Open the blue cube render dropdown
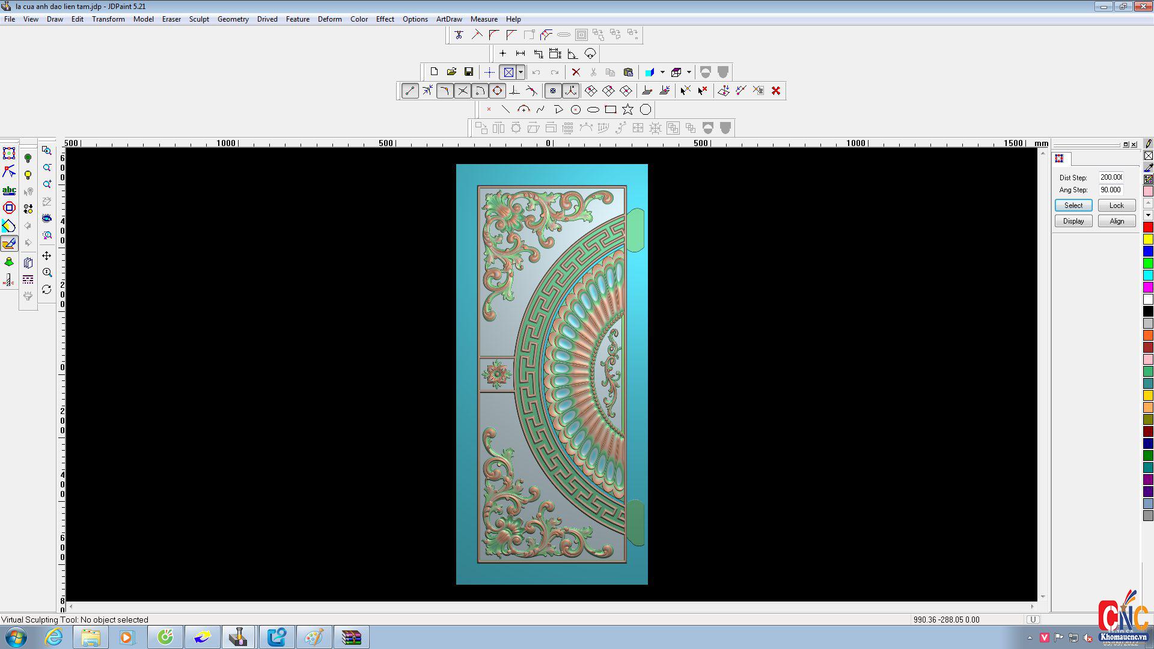1154x649 pixels. (x=662, y=72)
